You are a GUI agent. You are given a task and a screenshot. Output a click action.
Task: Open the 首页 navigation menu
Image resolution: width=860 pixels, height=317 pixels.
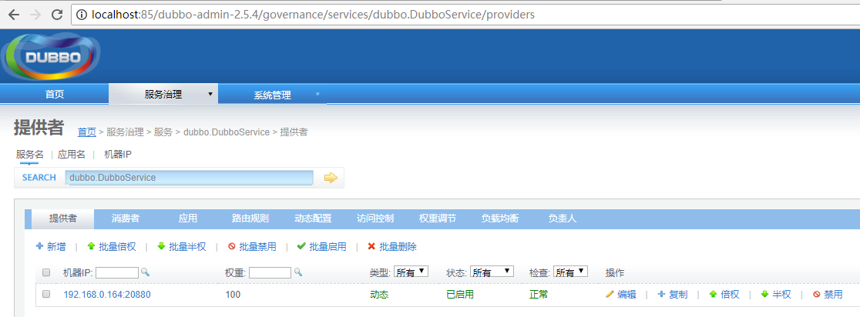(x=54, y=94)
